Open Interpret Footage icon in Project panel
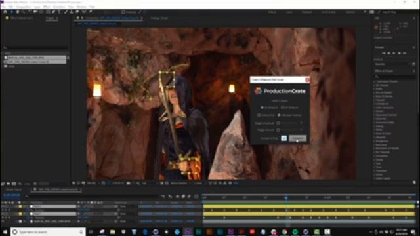Image resolution: width=420 pixels, height=236 pixels. [x=3, y=184]
